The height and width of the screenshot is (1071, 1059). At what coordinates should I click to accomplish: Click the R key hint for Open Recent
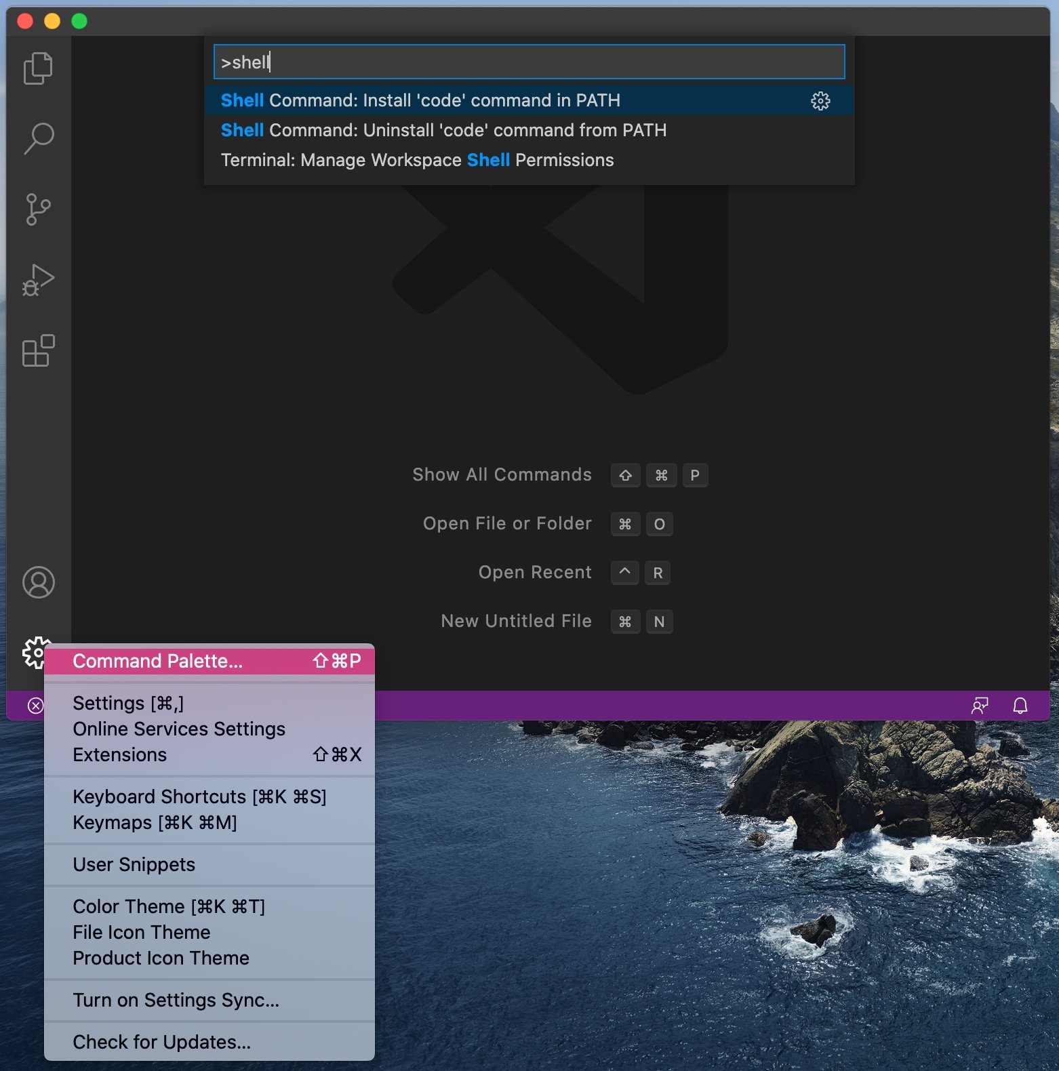(658, 573)
